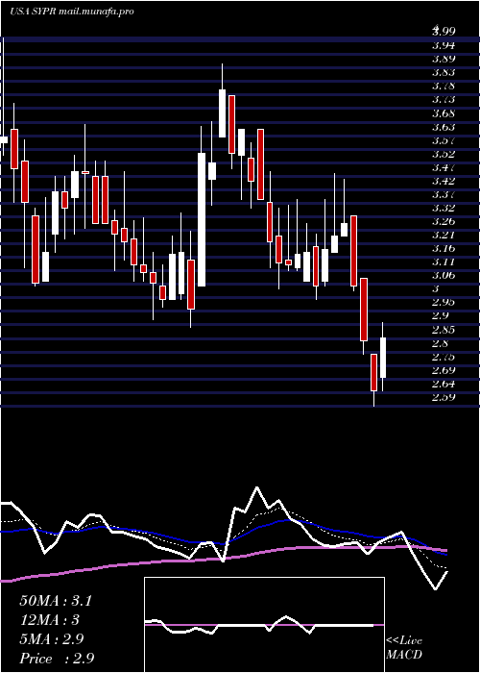Select the 3.21 price axis label
This screenshot has height=673, width=480.
[444, 235]
